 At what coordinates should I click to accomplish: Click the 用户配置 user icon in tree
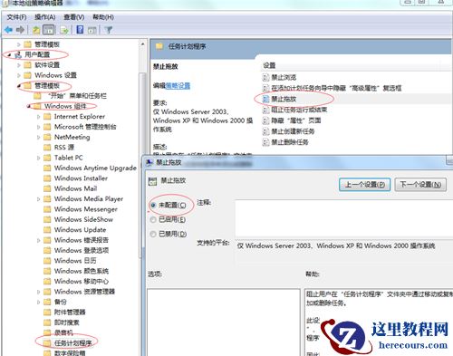pyautogui.click(x=18, y=54)
